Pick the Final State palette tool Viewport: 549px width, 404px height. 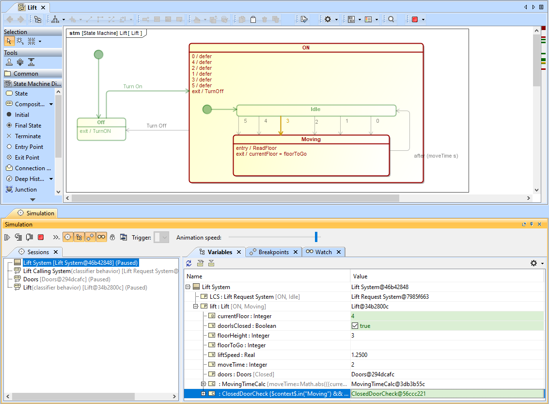tap(28, 126)
